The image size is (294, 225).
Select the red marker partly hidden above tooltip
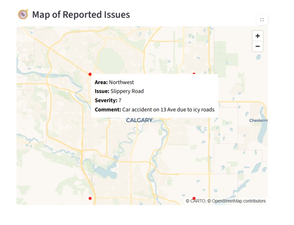[194, 74]
